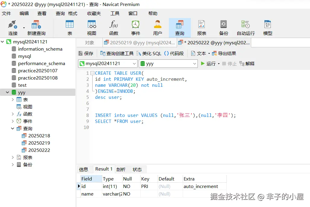Open the 收藏夹 menu
This screenshot has height=207, width=310.
pos(94,14)
